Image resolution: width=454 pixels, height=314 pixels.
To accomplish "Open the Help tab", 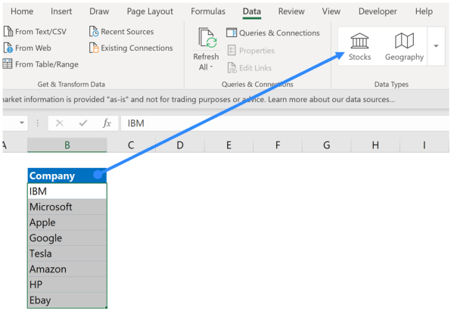I will [x=424, y=11].
